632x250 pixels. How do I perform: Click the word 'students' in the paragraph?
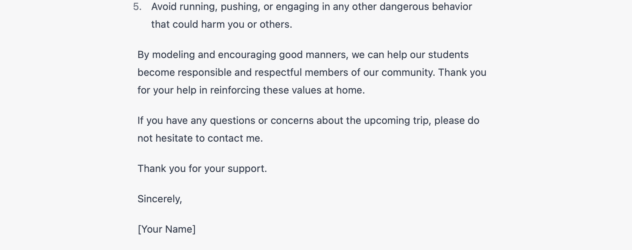(448, 55)
